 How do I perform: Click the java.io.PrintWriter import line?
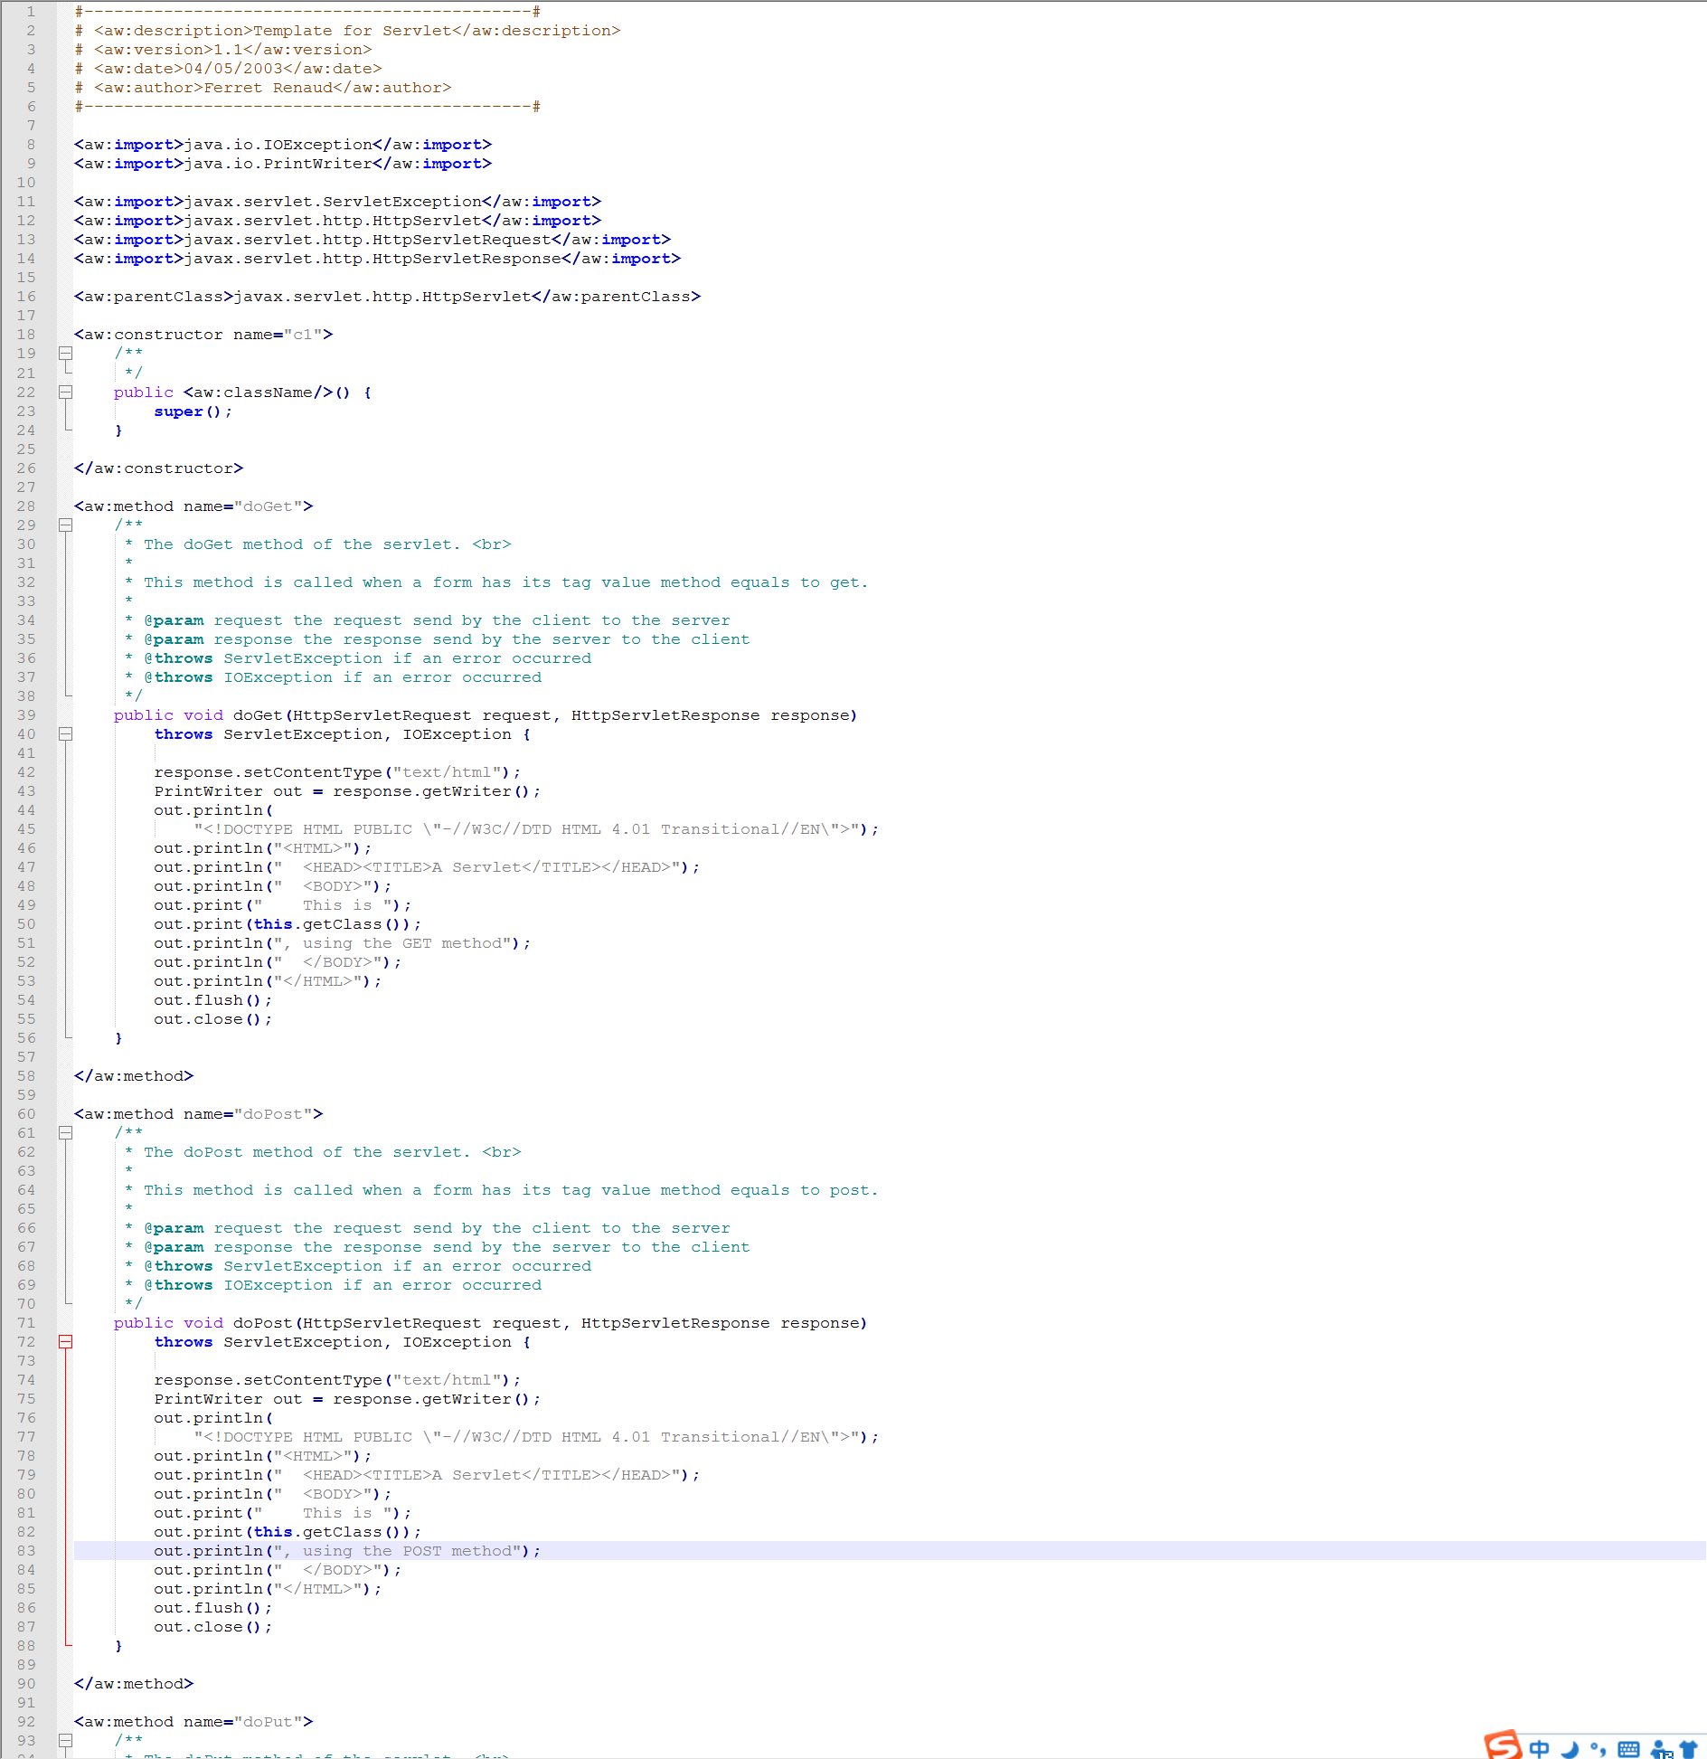click(283, 164)
